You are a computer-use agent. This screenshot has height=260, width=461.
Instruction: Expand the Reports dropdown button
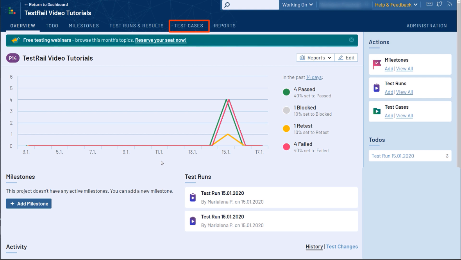click(x=316, y=58)
